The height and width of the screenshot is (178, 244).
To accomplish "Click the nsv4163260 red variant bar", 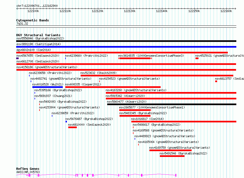I will [x=171, y=93].
